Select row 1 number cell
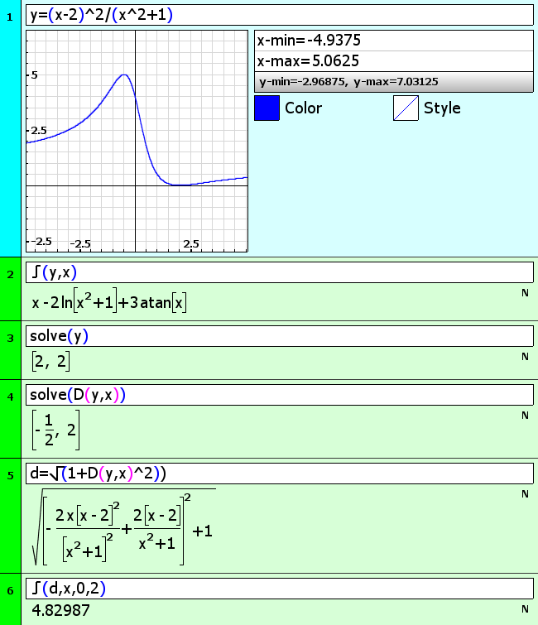The height and width of the screenshot is (625, 538). pyautogui.click(x=10, y=17)
